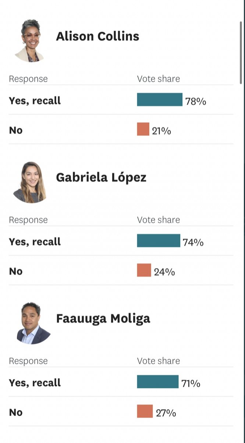Image resolution: width=245 pixels, height=443 pixels.
Task: Select the orange 21% No bar
Action: (x=143, y=129)
